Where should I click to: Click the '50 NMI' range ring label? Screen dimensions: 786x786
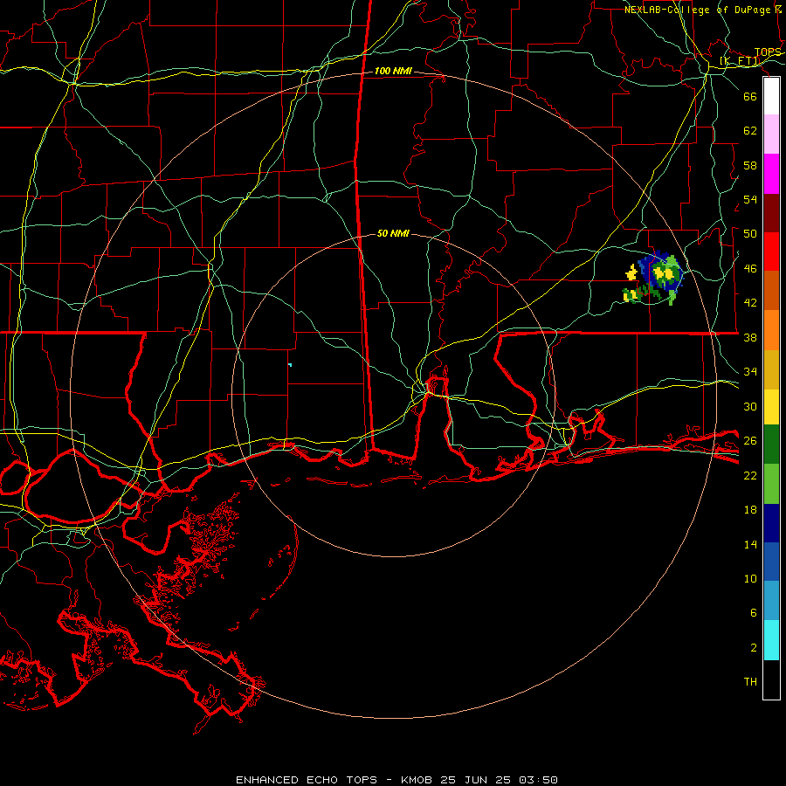click(393, 233)
